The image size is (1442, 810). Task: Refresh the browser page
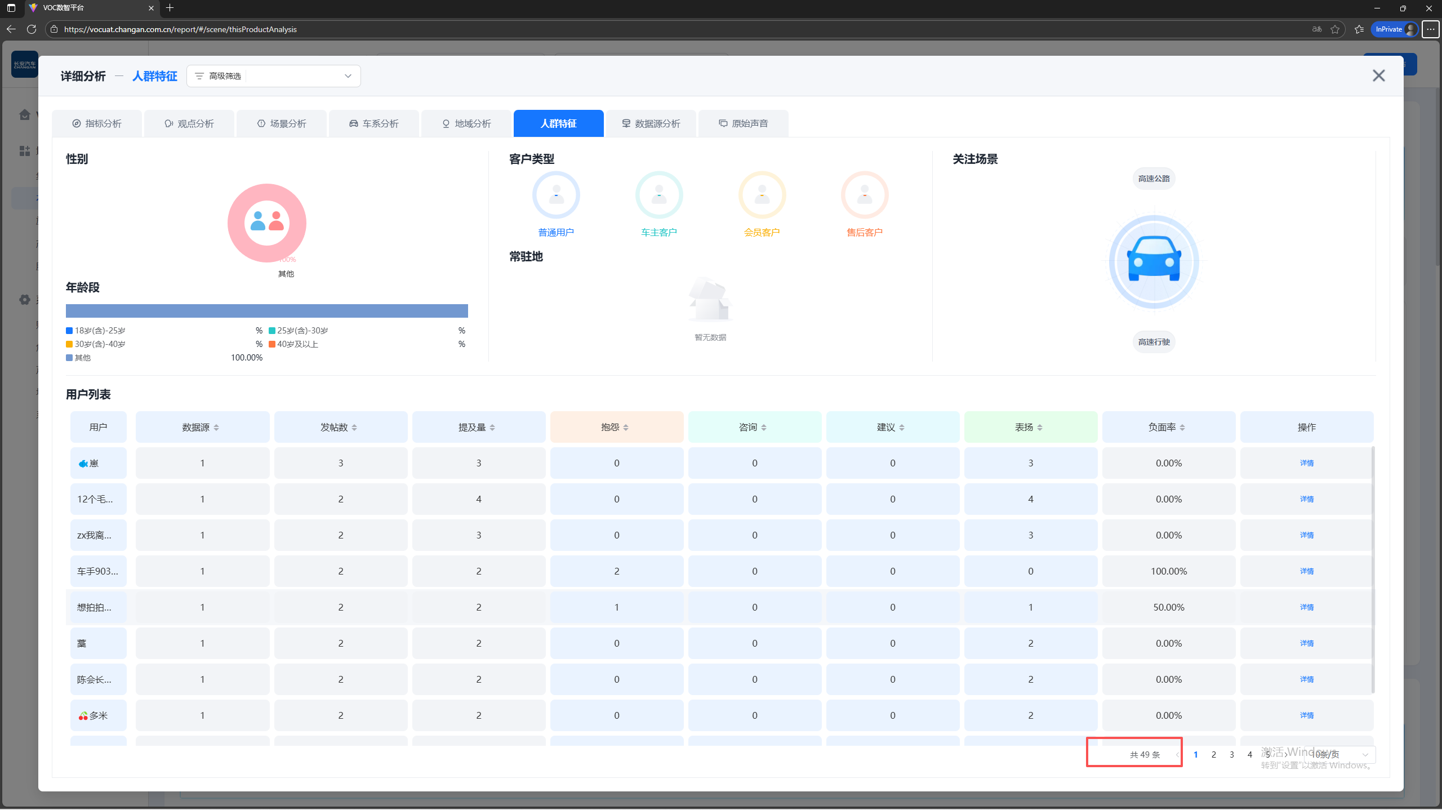[32, 29]
